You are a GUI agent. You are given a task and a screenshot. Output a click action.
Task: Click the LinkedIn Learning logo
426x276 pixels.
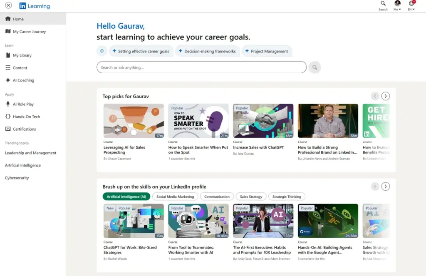[x=34, y=6]
